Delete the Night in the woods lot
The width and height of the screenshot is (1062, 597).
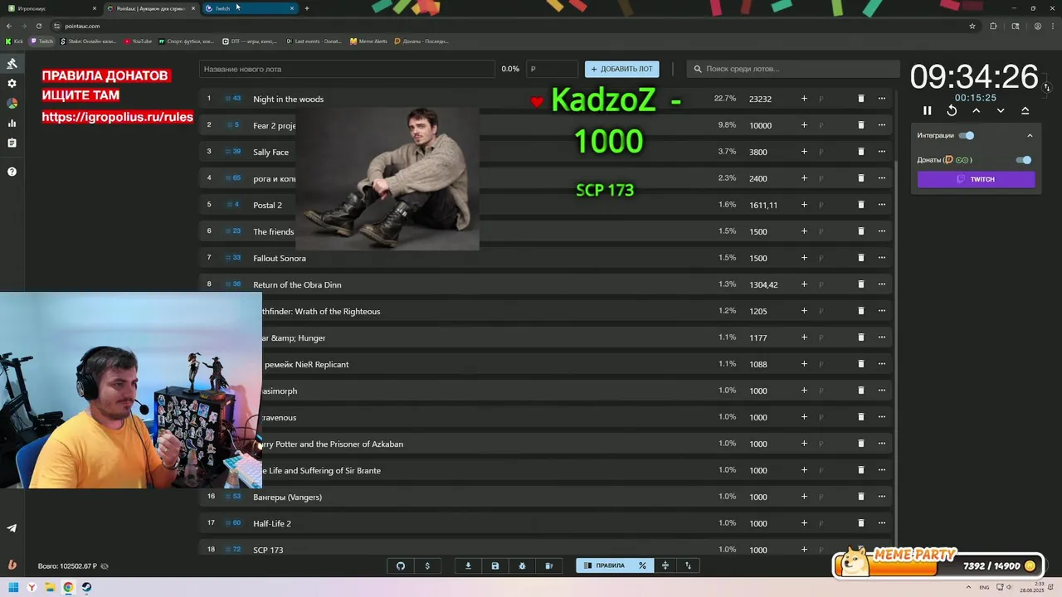(860, 99)
